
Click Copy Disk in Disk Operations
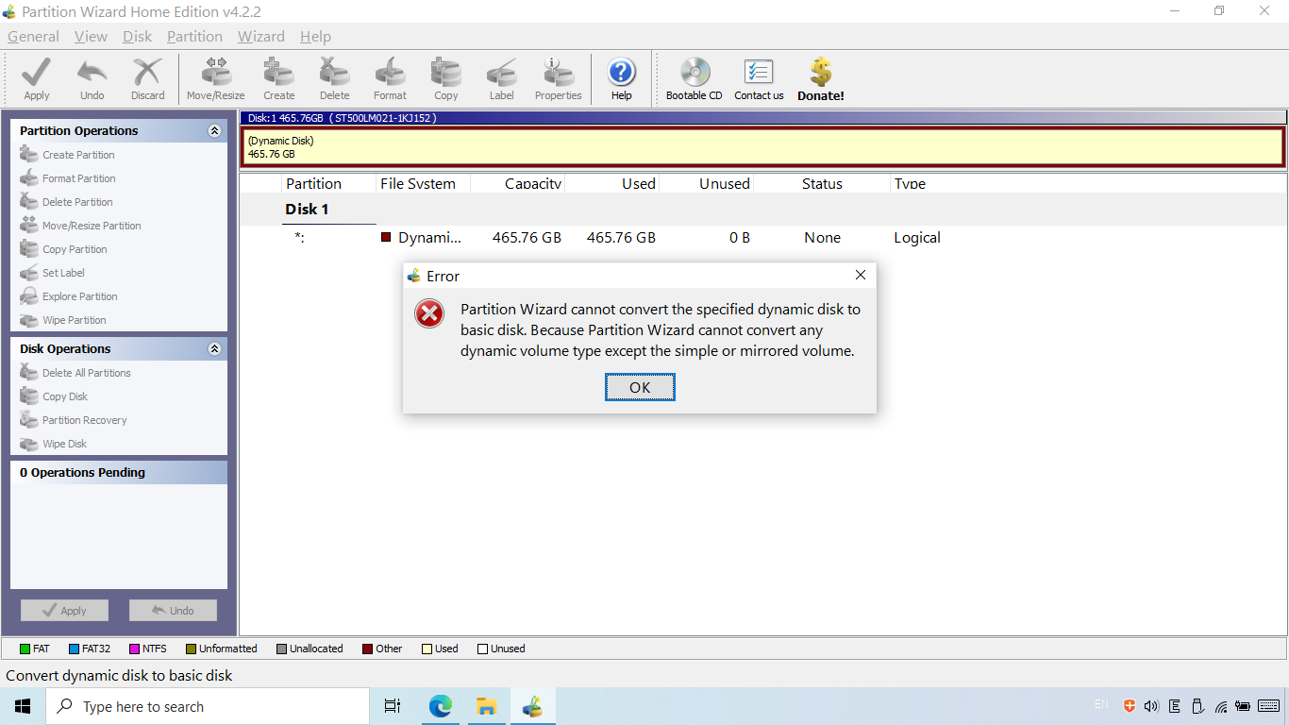pos(65,396)
